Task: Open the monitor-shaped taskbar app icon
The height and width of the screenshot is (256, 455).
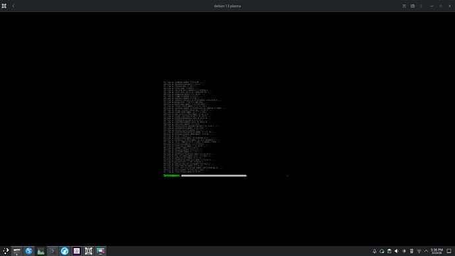Action: (x=100, y=251)
